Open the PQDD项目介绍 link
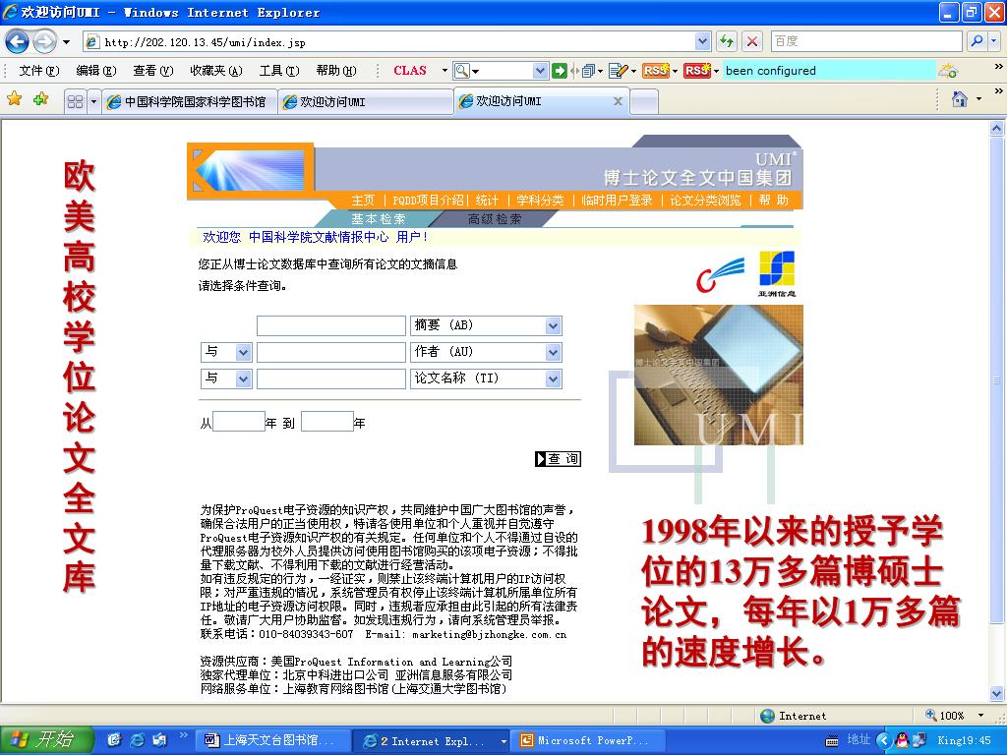1007x755 pixels. [x=428, y=201]
